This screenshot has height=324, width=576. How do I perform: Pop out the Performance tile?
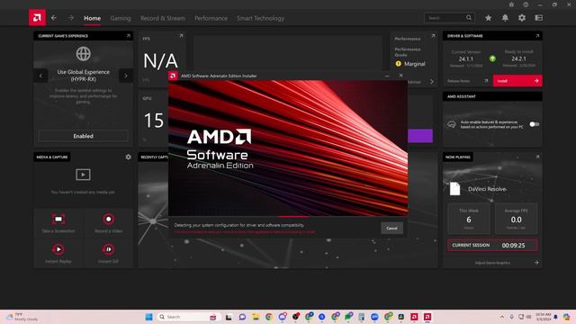433,36
